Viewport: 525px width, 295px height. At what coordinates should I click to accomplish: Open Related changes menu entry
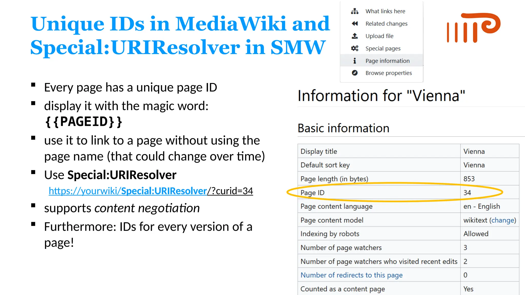click(381, 24)
